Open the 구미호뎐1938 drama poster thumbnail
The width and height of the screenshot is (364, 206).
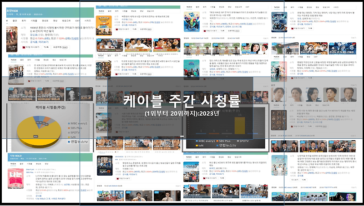click(12, 39)
